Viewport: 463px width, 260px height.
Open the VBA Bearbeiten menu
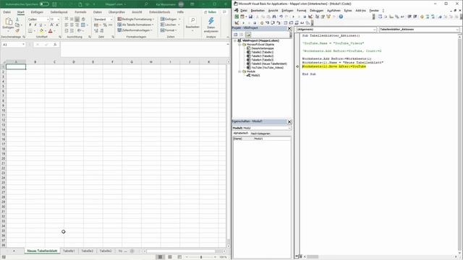(258, 11)
